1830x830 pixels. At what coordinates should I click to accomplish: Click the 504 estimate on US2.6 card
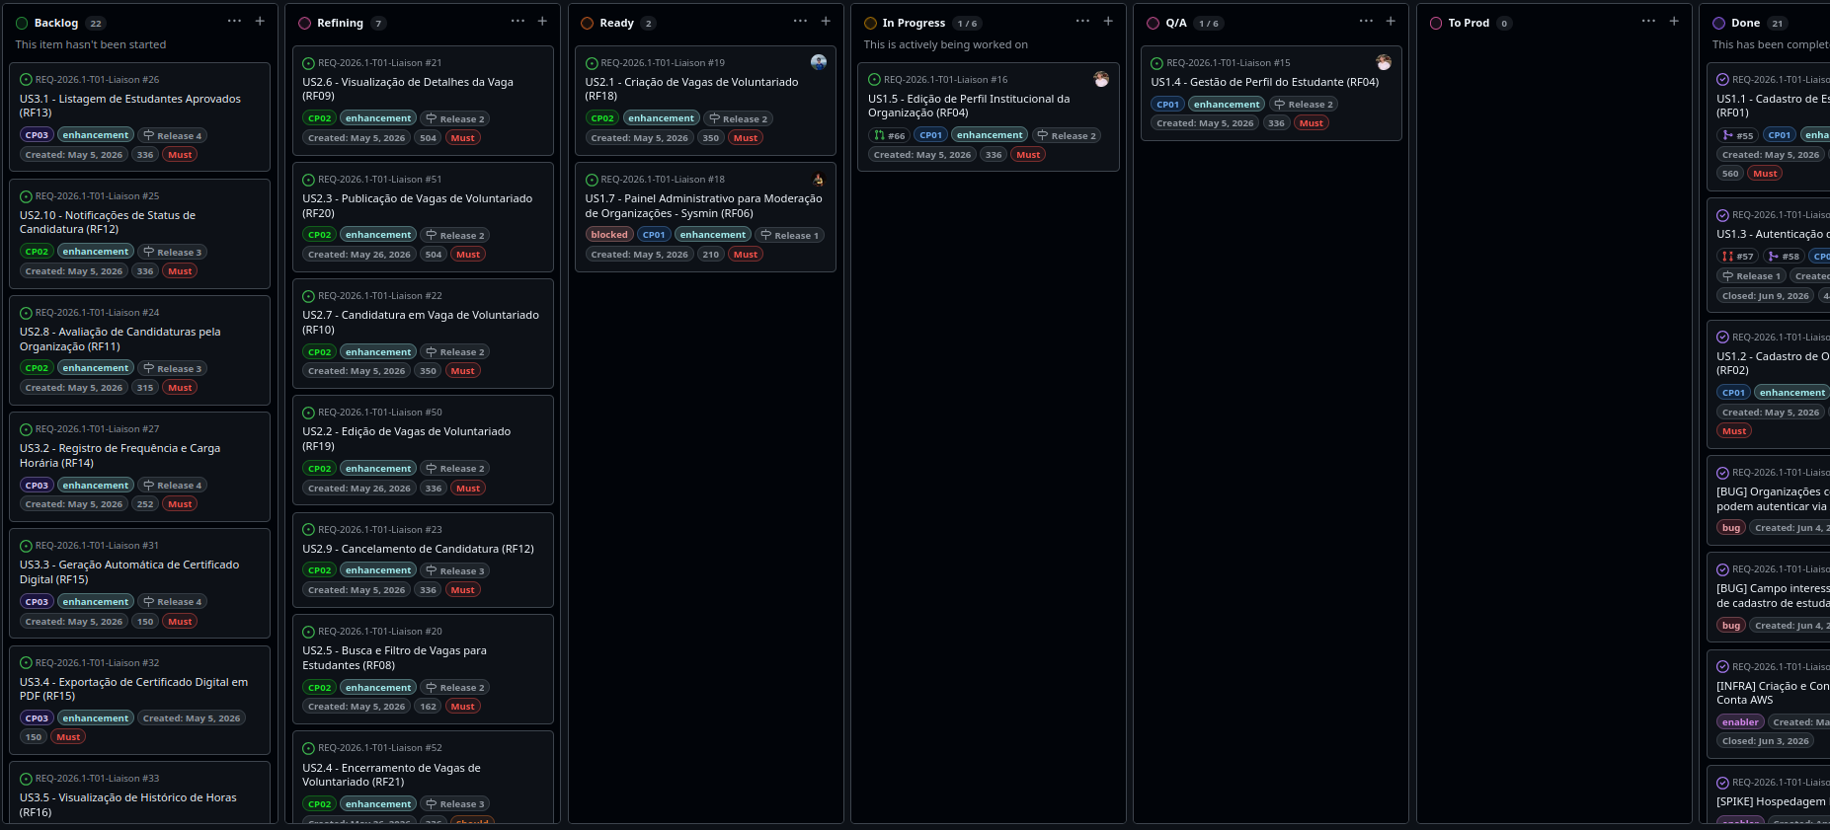coord(428,138)
